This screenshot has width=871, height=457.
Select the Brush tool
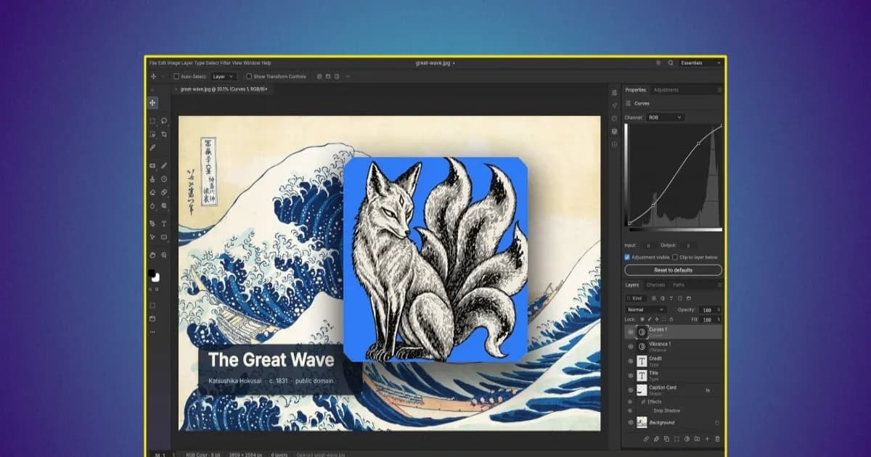(x=165, y=165)
